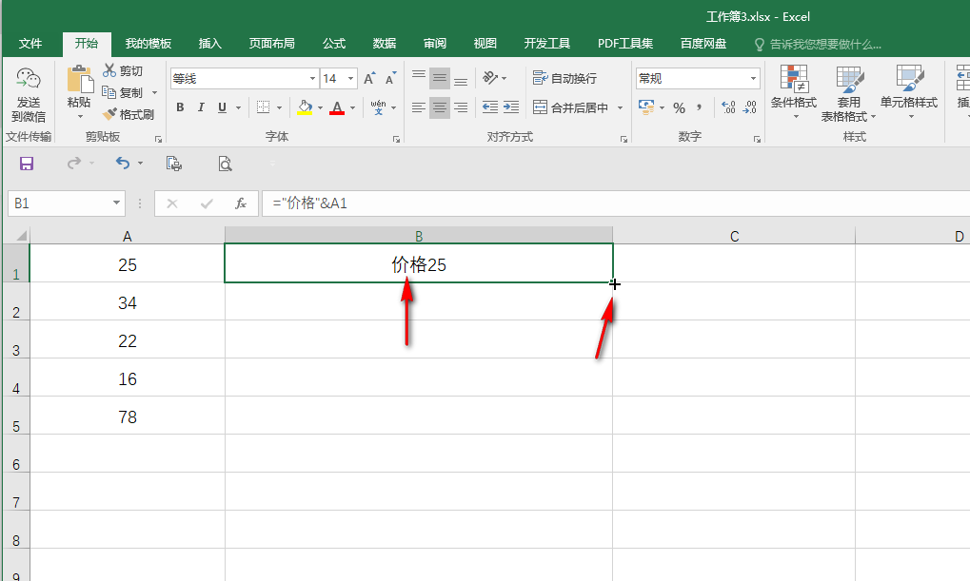Switch to the 公式 Formulas tab

click(x=334, y=44)
